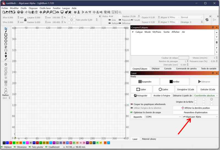Click the Couleur de calque swatch
Screen dimensions: 220x150
[184, 58]
